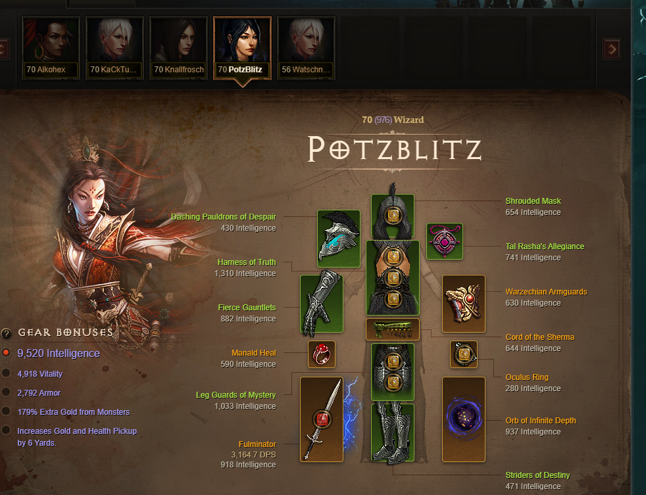Open the Striders of Destiny item link
The image size is (646, 495).
pyautogui.click(x=537, y=475)
